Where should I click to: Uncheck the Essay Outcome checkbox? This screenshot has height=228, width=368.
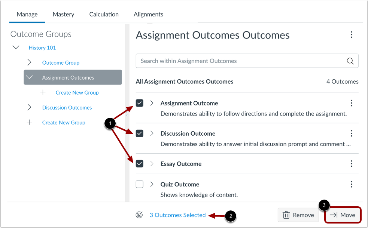[139, 163]
